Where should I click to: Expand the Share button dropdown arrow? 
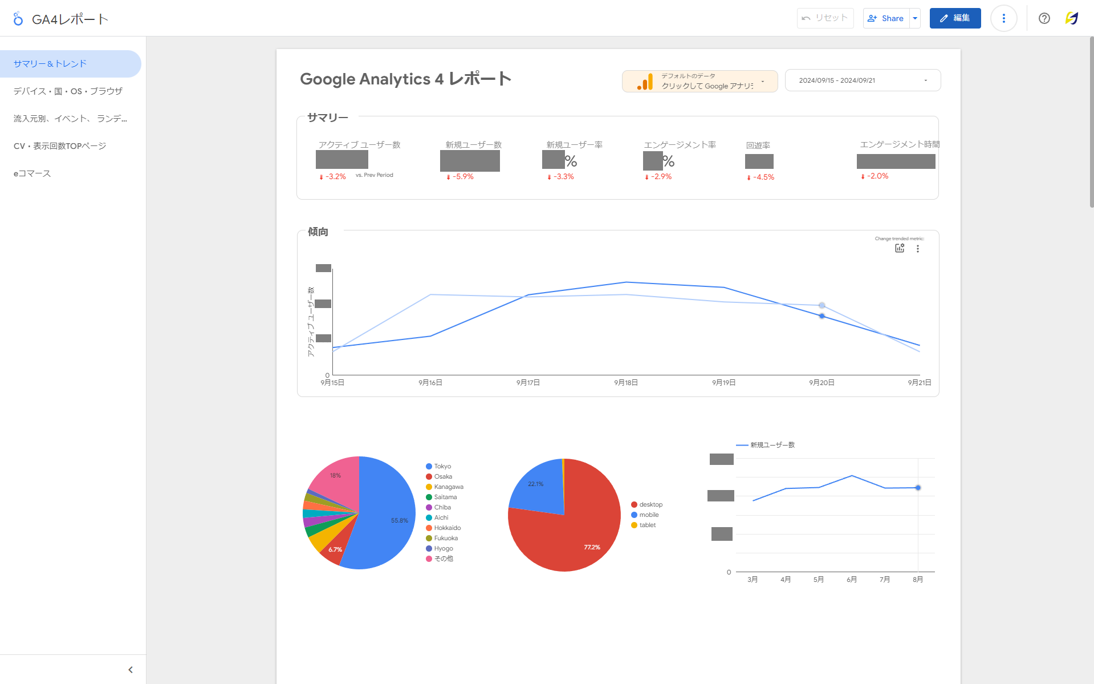915,18
